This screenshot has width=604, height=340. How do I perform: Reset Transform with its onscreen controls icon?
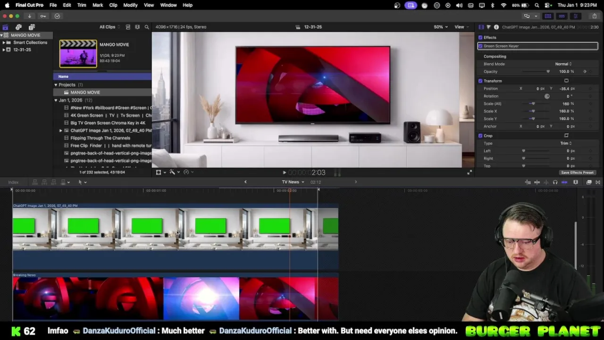point(566,81)
